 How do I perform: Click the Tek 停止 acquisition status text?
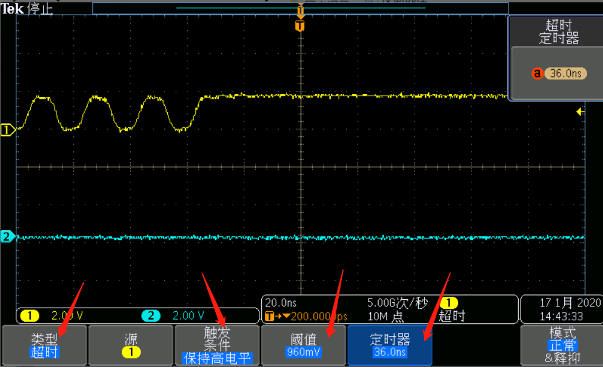coord(26,8)
